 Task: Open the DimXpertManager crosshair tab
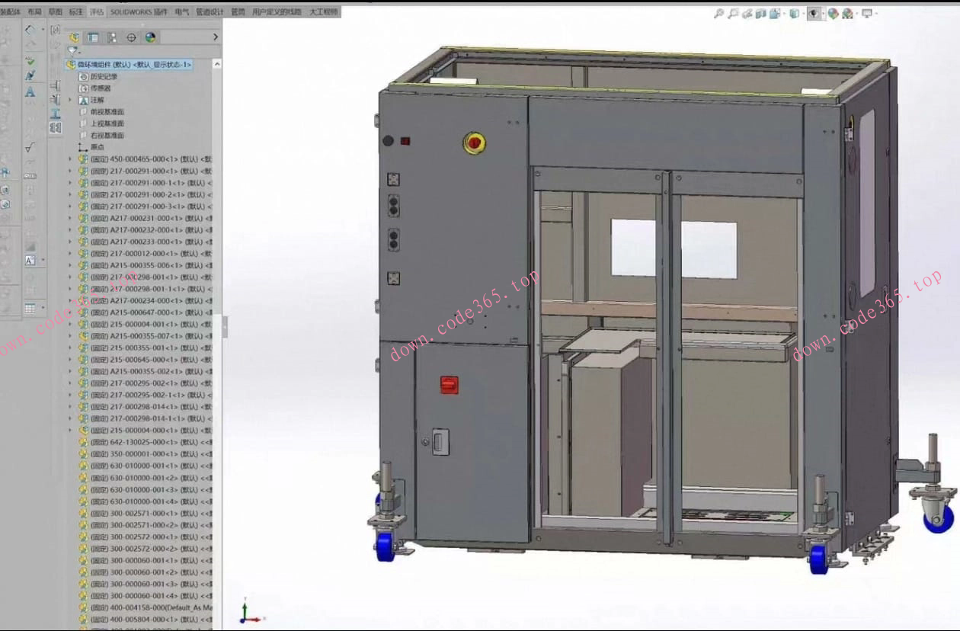[131, 37]
